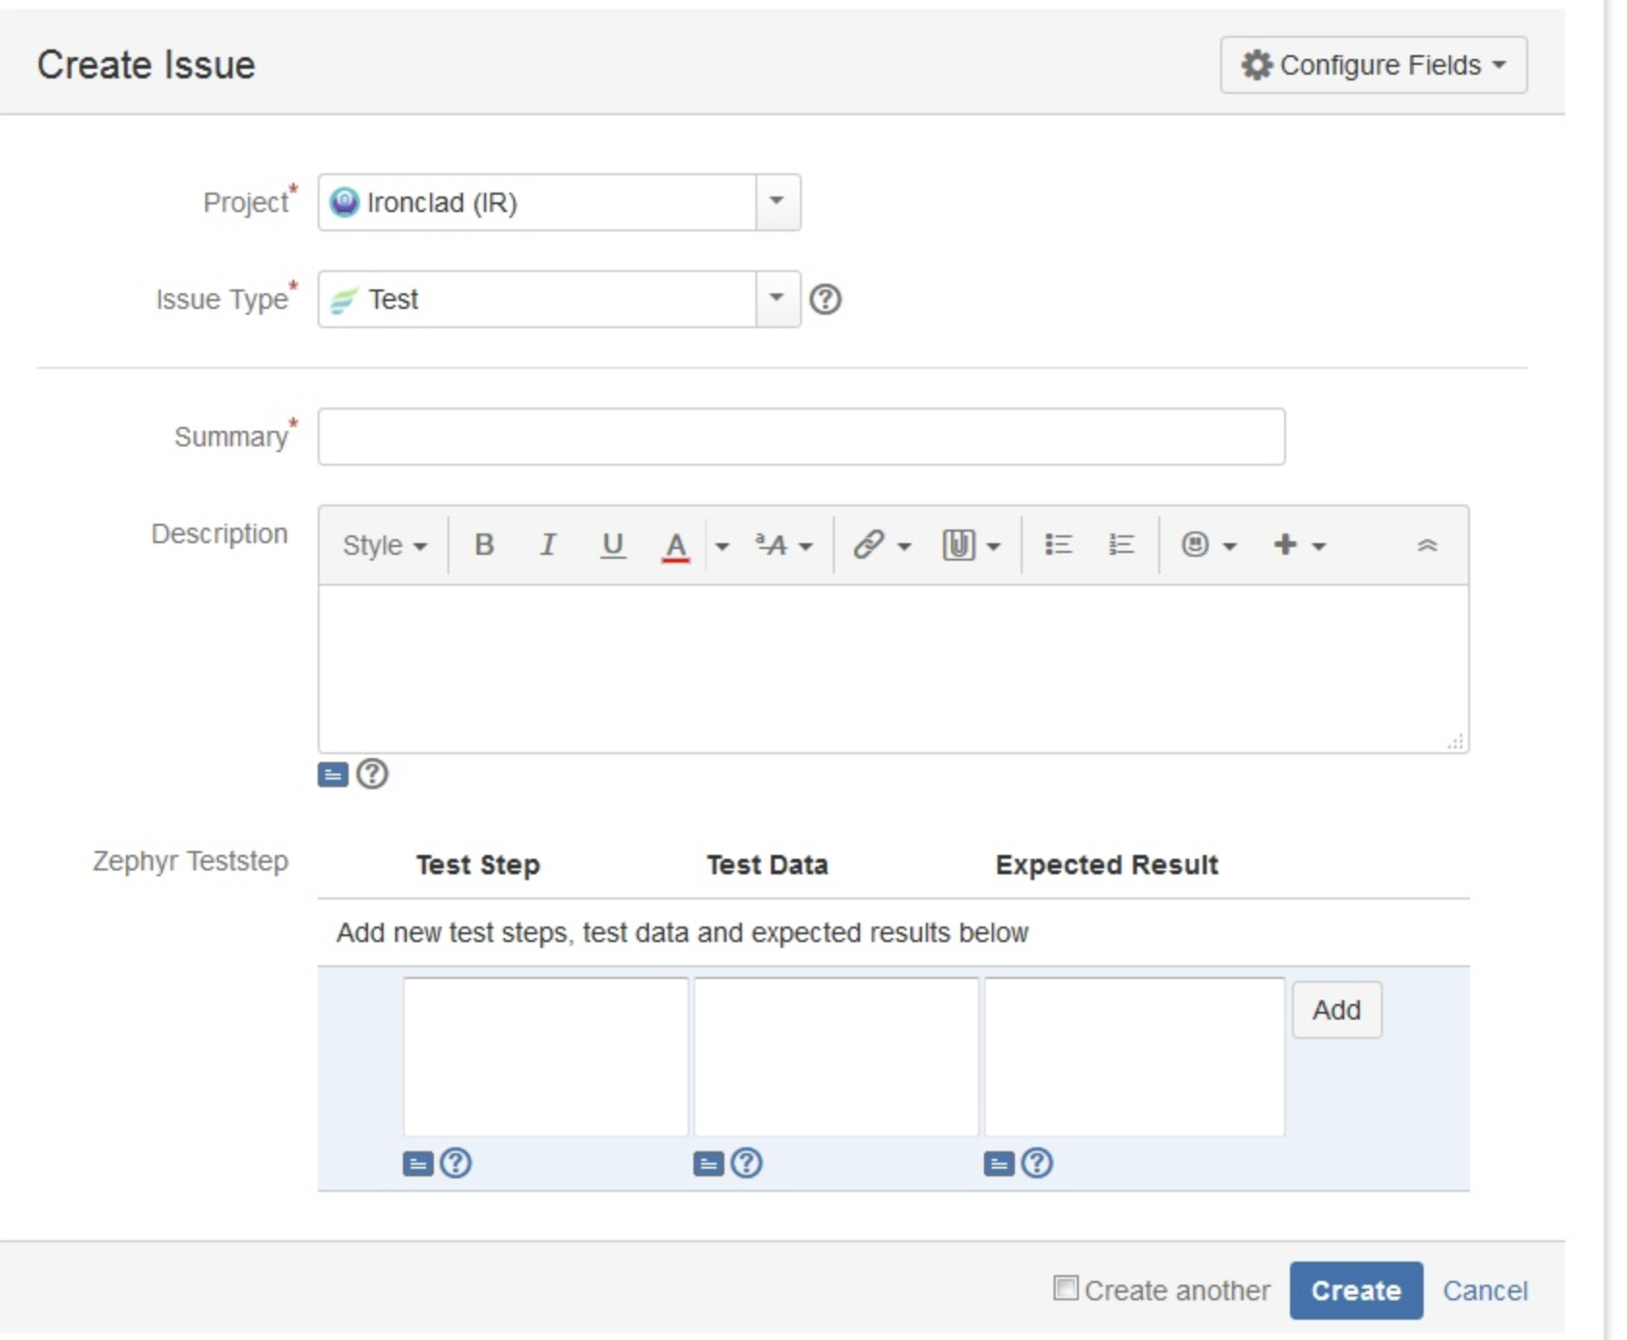Click the Test Step text box
Screen dimensions: 1627x1340
point(545,1056)
